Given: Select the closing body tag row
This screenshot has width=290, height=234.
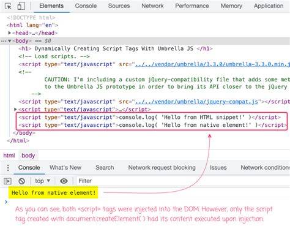Looking at the screenshot, I should click(x=24, y=133).
